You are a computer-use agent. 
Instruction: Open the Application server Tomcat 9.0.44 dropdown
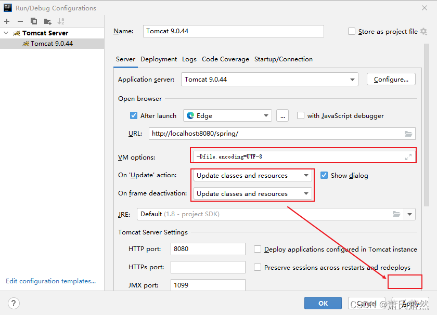coord(269,80)
